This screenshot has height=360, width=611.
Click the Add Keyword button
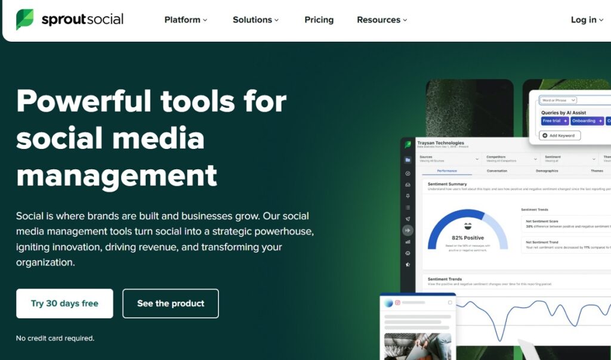tap(560, 135)
